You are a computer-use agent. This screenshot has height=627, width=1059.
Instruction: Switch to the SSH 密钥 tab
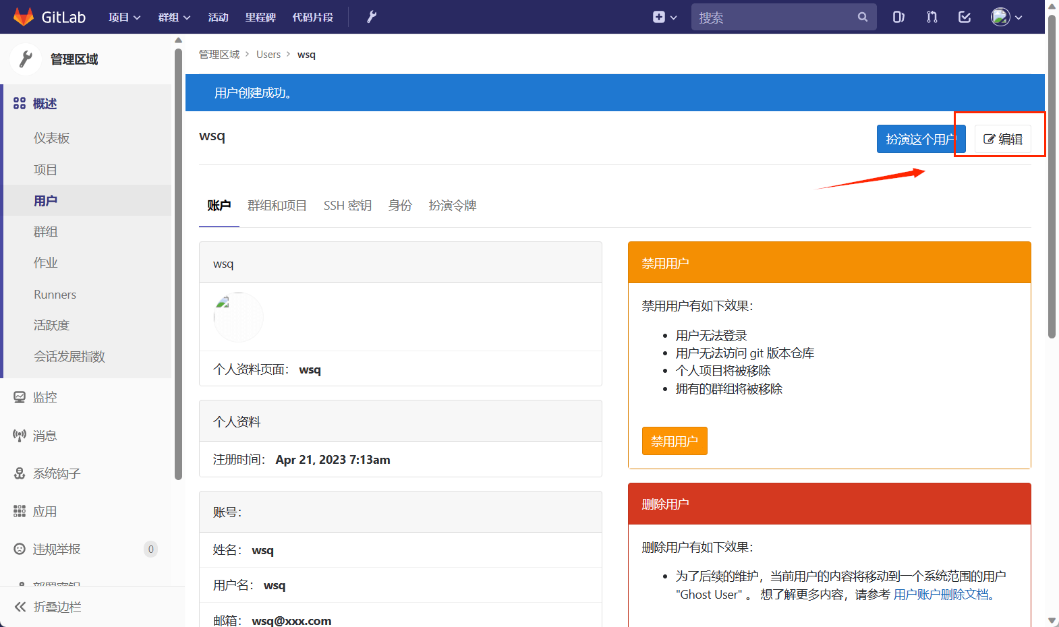tap(347, 206)
